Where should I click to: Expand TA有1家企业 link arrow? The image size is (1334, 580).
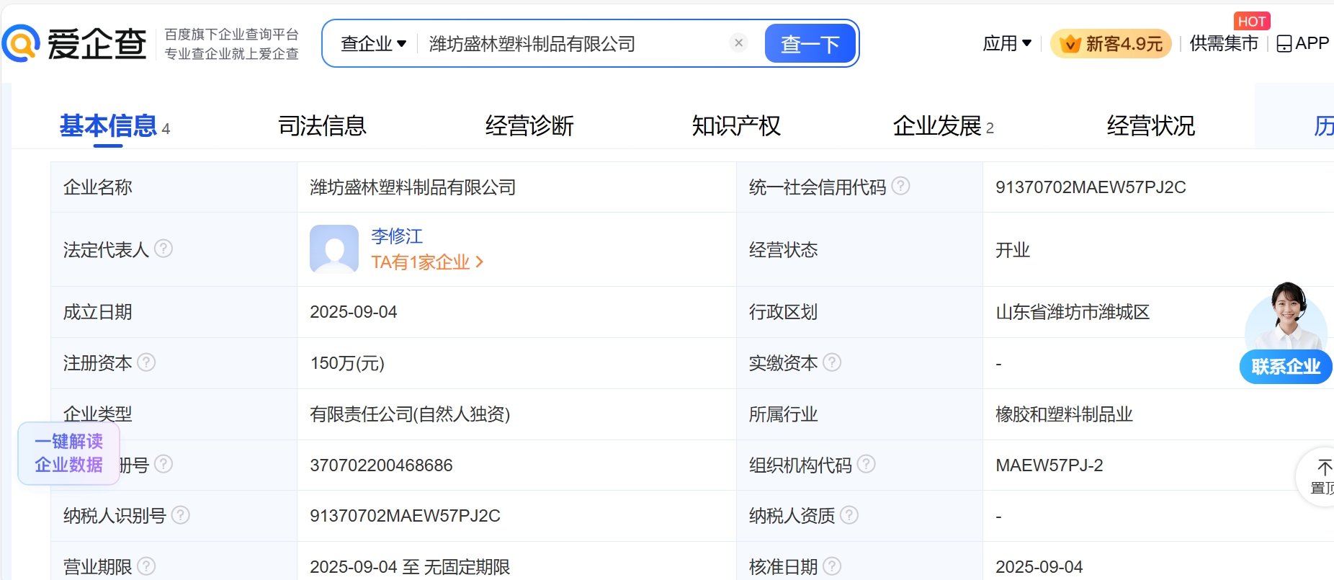[x=480, y=262]
